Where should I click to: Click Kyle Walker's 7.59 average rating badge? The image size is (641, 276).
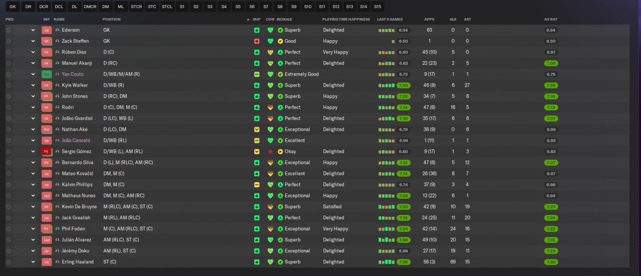coord(551,85)
